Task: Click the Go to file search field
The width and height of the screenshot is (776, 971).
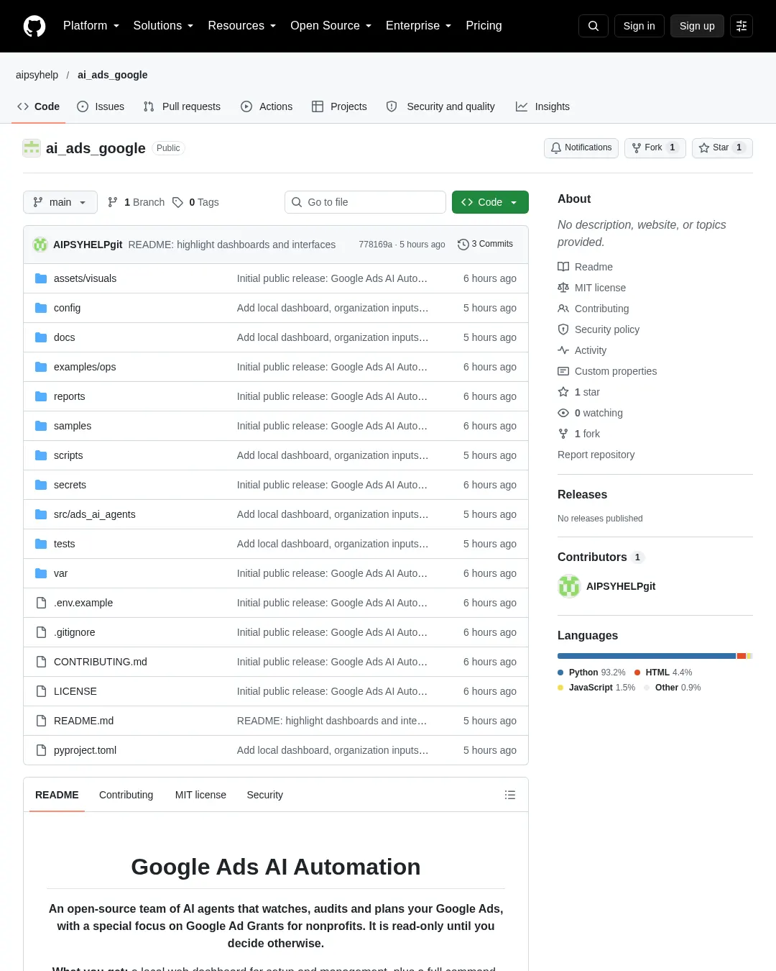Action: coord(365,202)
